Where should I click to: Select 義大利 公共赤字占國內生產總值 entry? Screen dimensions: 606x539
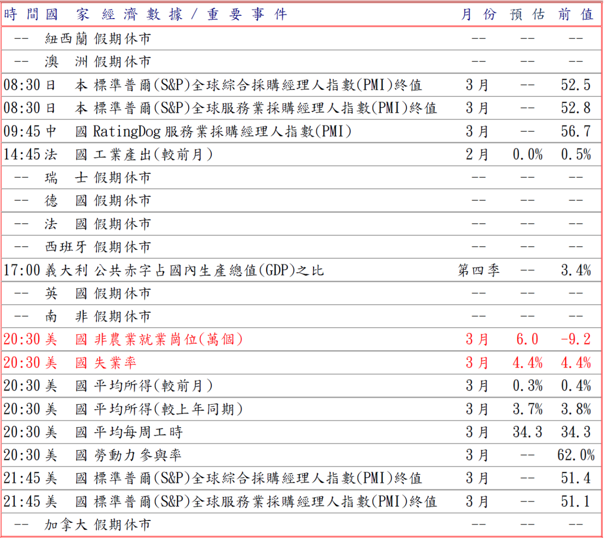[209, 270]
